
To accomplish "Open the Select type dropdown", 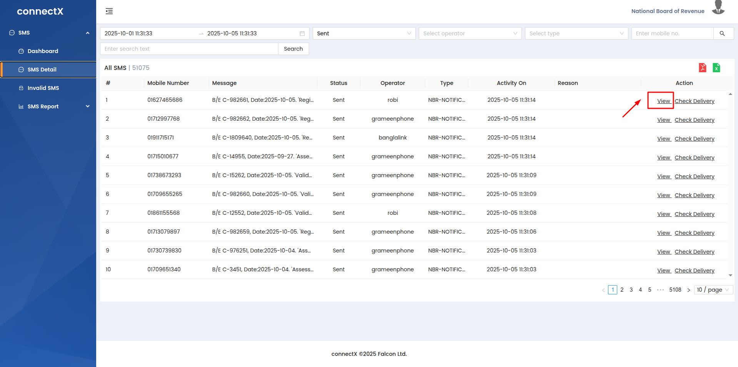I will (x=576, y=33).
